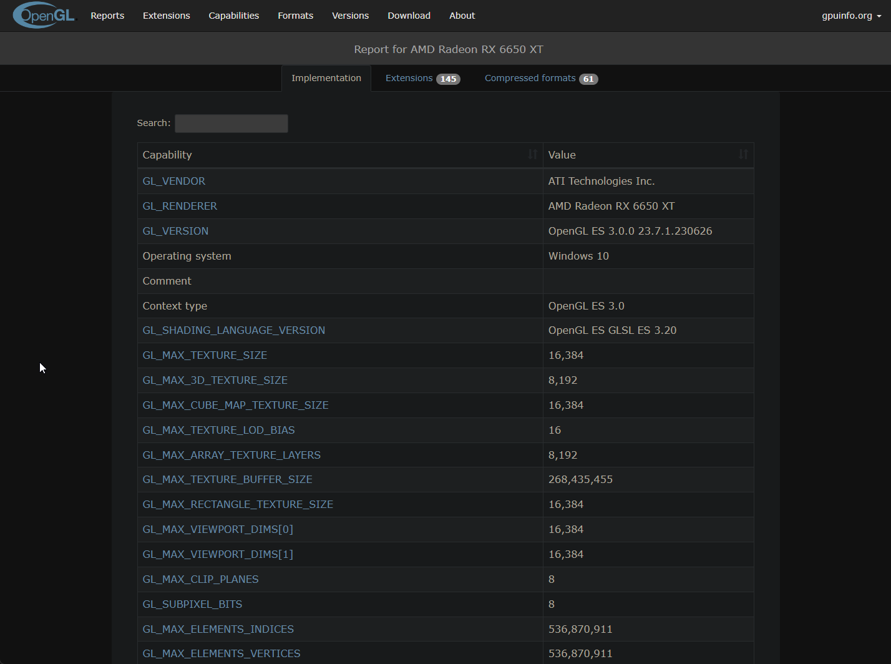Viewport: 891px width, 664px height.
Task: Open the GL_MAX_3D_TEXTURE_SIZE link
Action: tap(215, 380)
